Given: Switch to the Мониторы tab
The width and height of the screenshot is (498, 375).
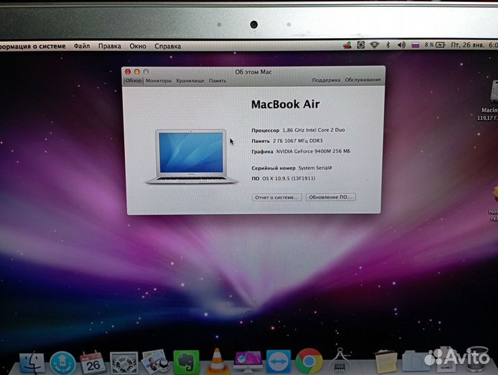Looking at the screenshot, I should pyautogui.click(x=158, y=81).
